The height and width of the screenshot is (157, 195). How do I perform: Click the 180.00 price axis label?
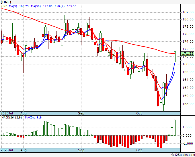tap(188, 19)
